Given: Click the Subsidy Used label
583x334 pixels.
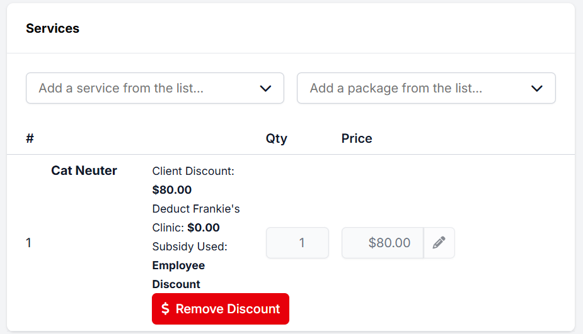Looking at the screenshot, I should click(190, 247).
